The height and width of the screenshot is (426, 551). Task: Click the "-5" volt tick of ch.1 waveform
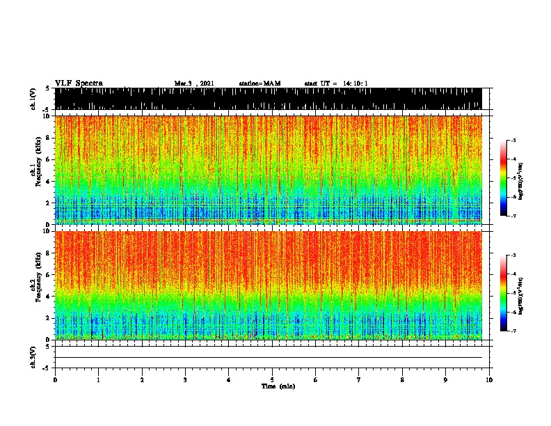47,110
